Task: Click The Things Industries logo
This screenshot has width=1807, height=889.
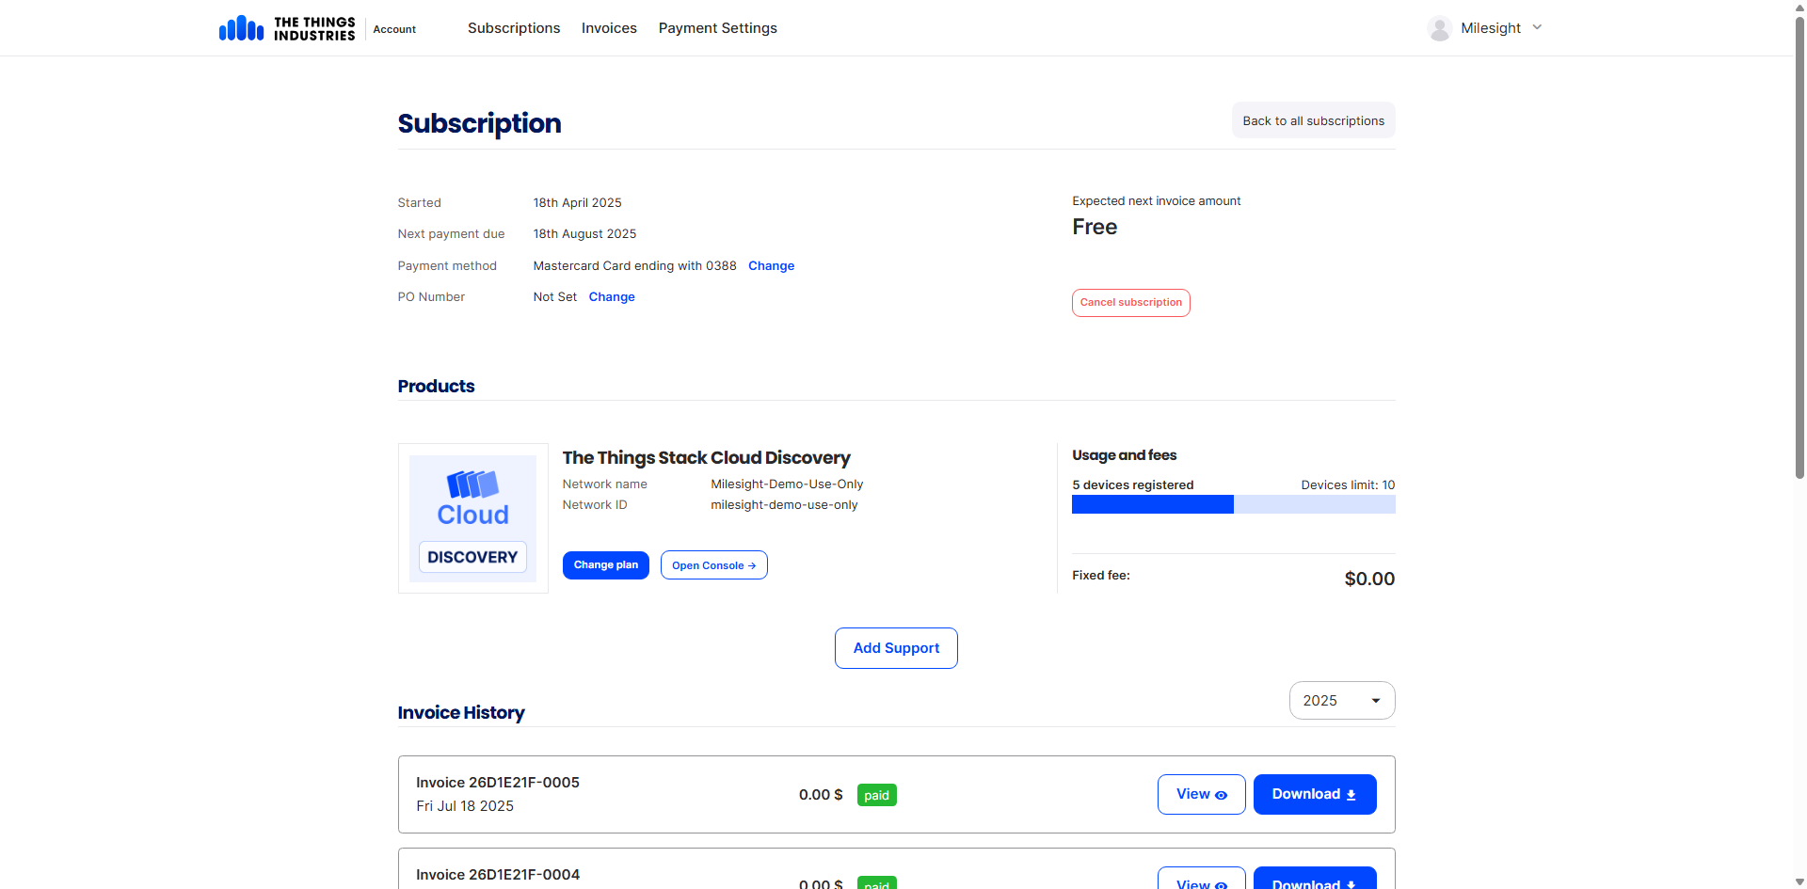Action: (287, 28)
